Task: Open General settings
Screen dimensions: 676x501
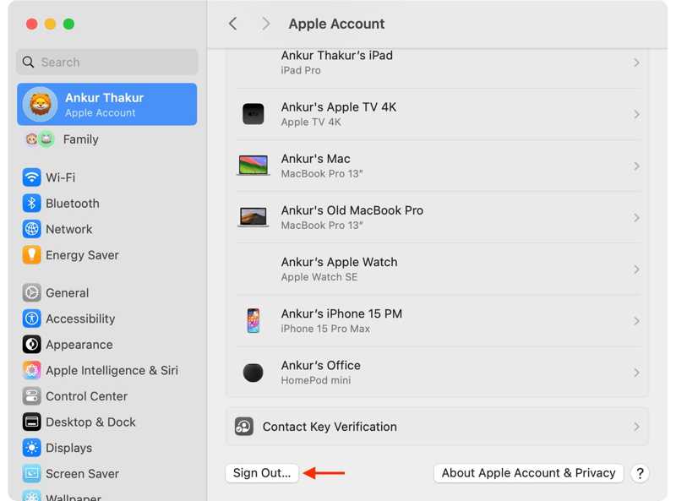Action: point(67,292)
